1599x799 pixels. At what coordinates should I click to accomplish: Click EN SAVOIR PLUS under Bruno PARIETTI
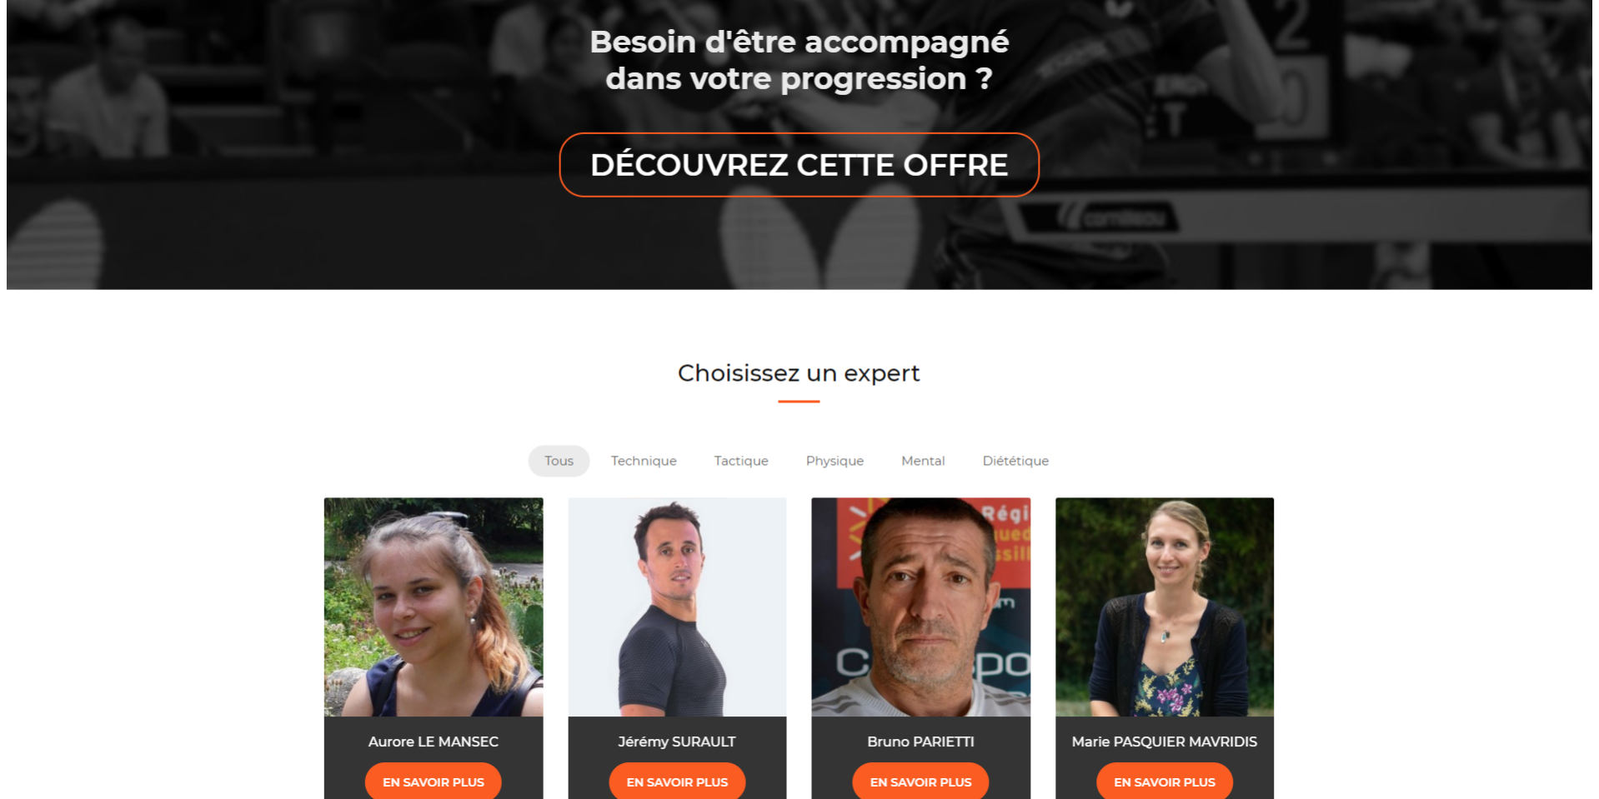point(921,782)
